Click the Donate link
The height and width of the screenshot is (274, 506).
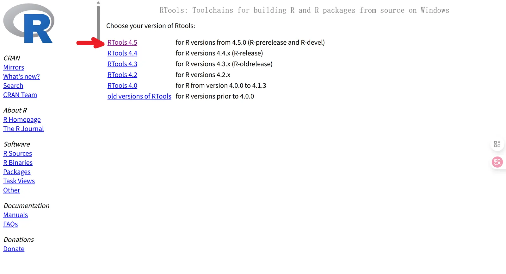(14, 249)
